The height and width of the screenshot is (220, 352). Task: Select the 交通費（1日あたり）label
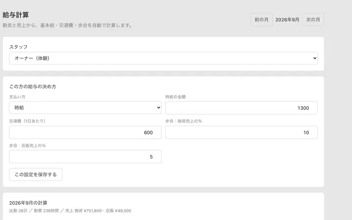(x=27, y=121)
